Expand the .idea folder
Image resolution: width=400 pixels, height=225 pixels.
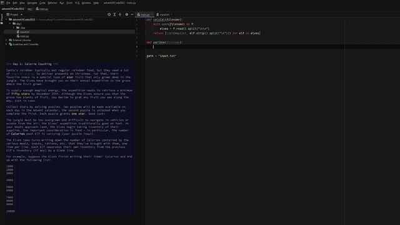[14, 27]
